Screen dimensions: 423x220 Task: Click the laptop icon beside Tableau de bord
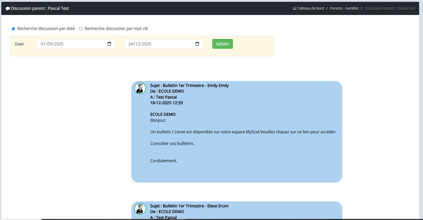(x=295, y=8)
